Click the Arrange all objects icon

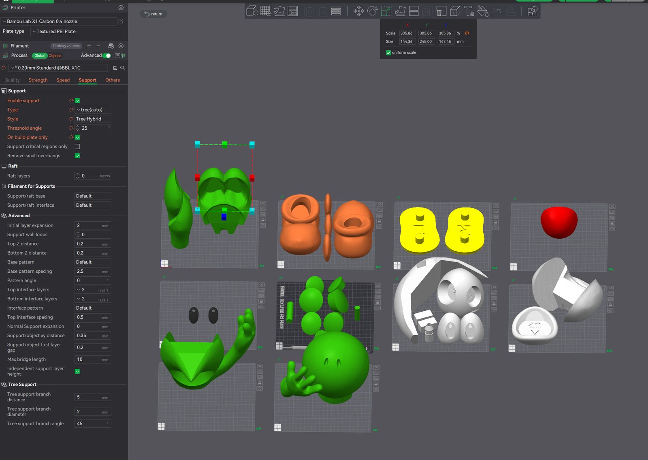(x=293, y=11)
